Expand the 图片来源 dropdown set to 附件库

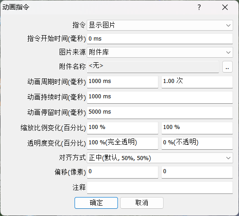(160, 52)
